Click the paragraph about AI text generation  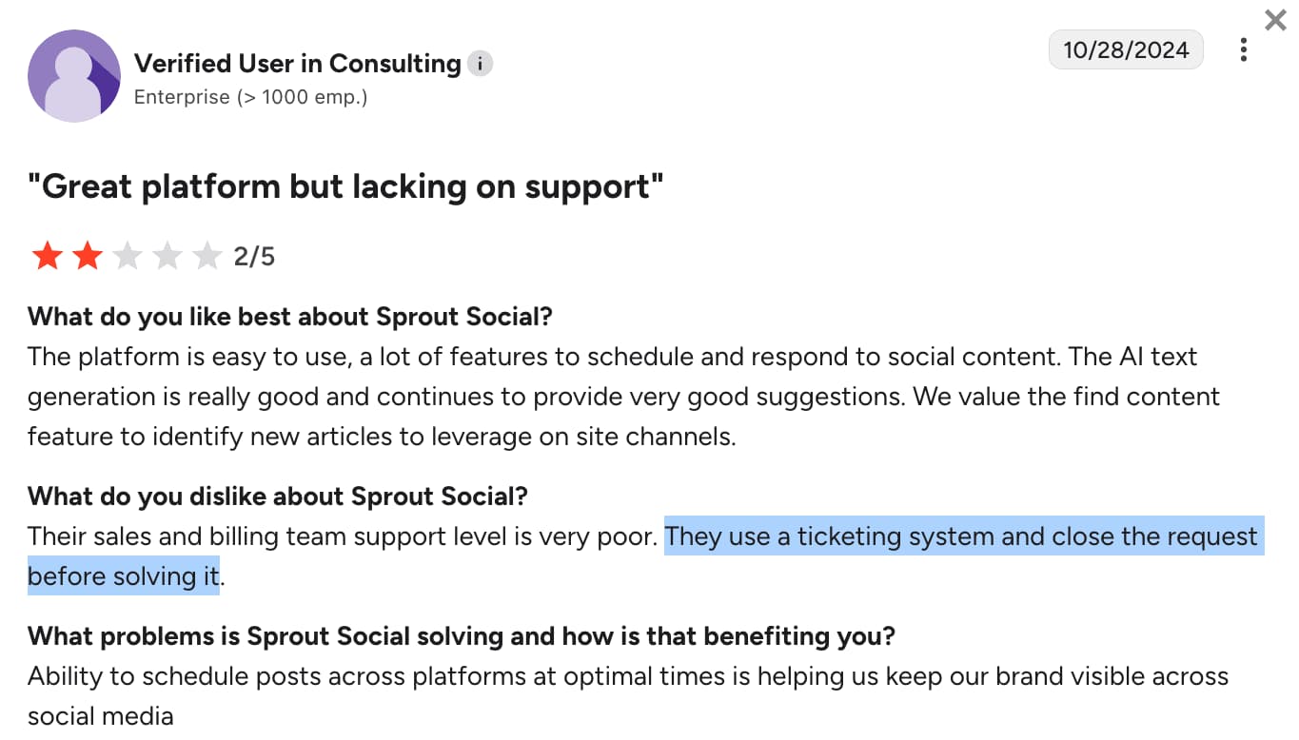(x=623, y=396)
